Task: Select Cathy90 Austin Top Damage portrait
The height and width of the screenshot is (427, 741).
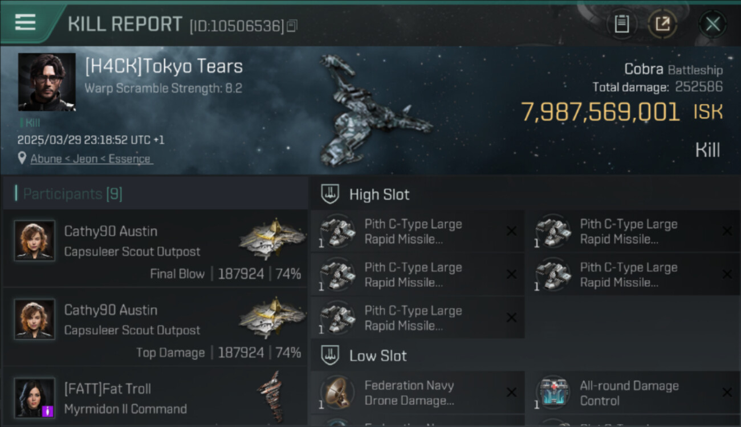Action: pyautogui.click(x=35, y=319)
